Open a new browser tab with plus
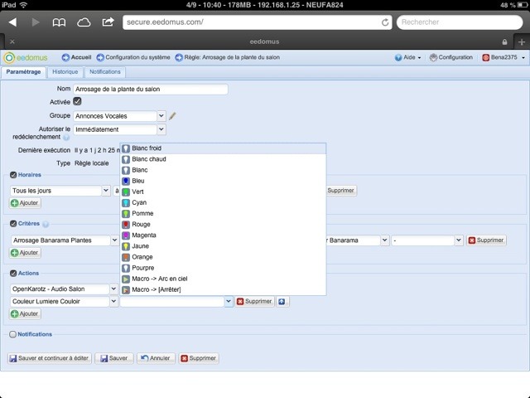530x398 pixels. pos(521,41)
